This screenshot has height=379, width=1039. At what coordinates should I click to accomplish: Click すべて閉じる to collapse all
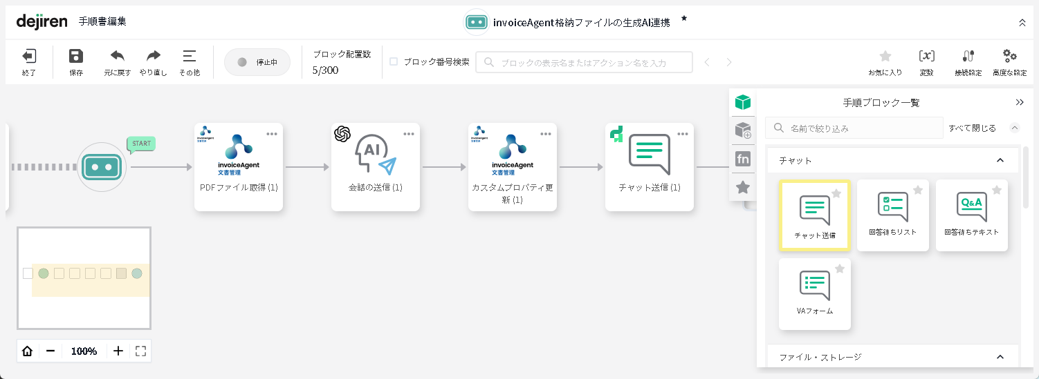[972, 128]
